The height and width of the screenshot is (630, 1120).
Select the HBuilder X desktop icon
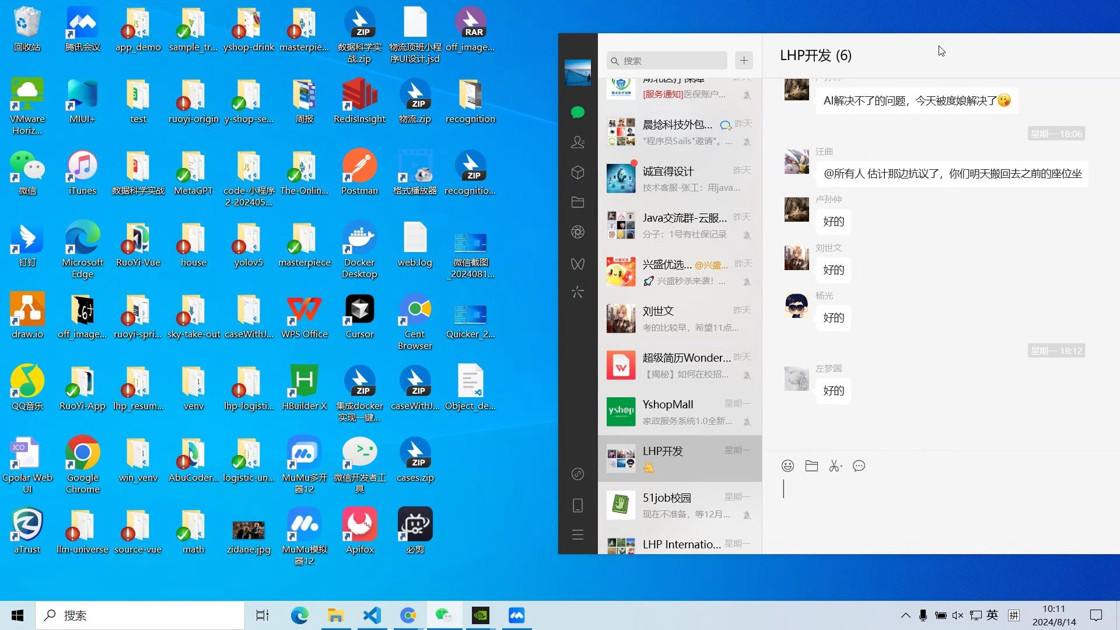tap(304, 388)
